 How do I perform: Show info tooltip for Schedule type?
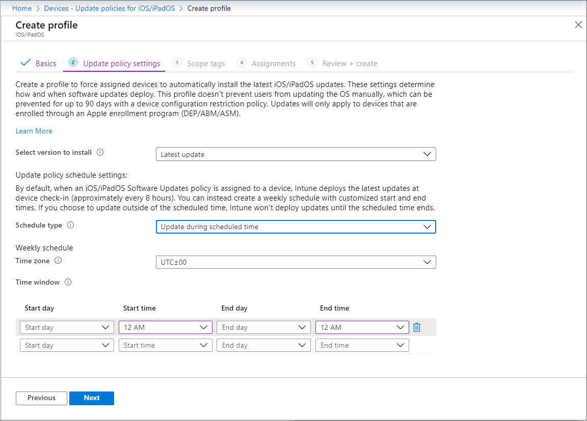click(70, 225)
